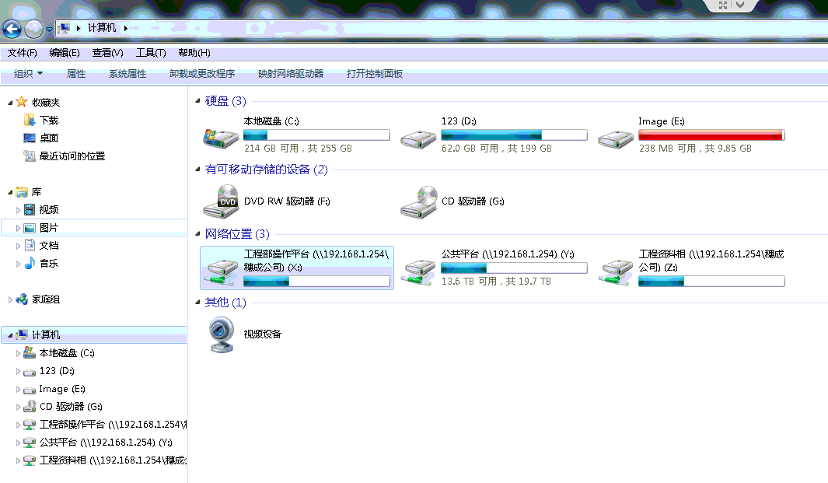Open the 组织 dropdown in the toolbar

click(28, 74)
